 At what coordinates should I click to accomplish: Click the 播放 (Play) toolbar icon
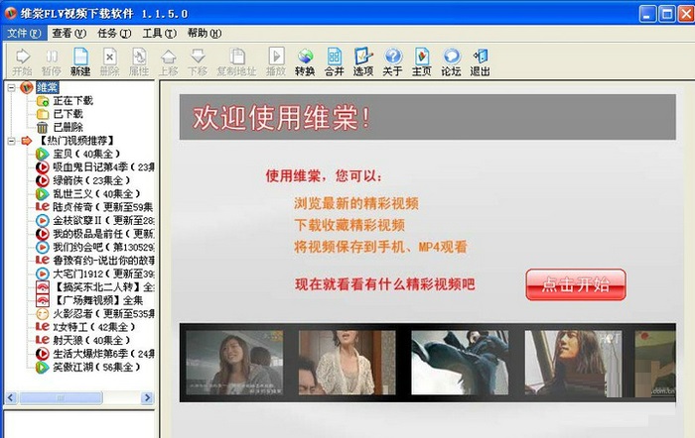tap(276, 61)
